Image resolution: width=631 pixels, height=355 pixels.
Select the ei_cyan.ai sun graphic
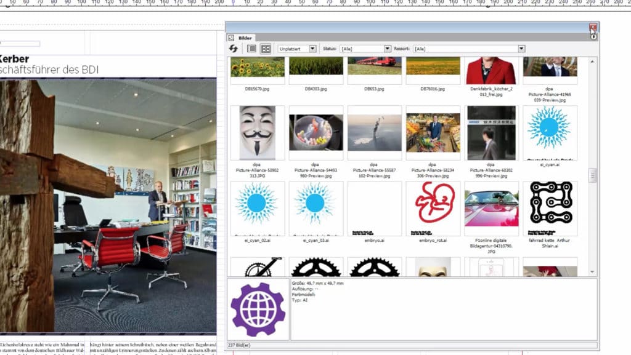[550, 130]
